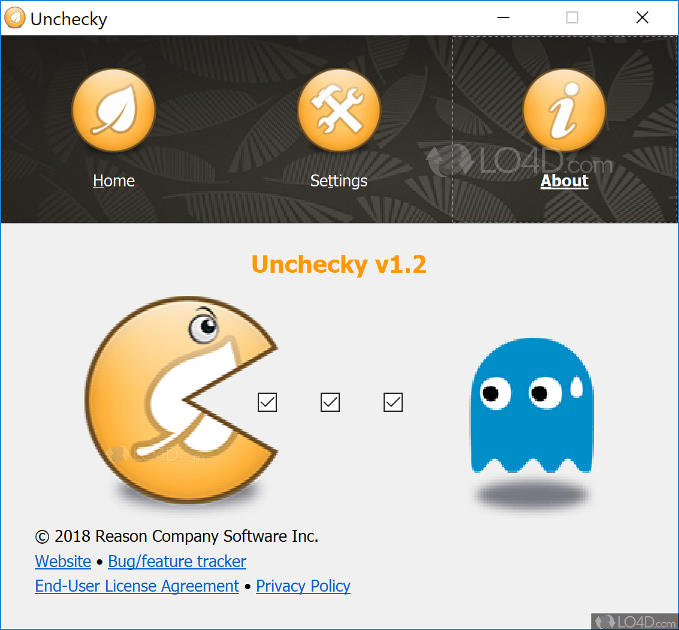Minimize the Unchecky window
The width and height of the screenshot is (679, 630).
click(503, 18)
